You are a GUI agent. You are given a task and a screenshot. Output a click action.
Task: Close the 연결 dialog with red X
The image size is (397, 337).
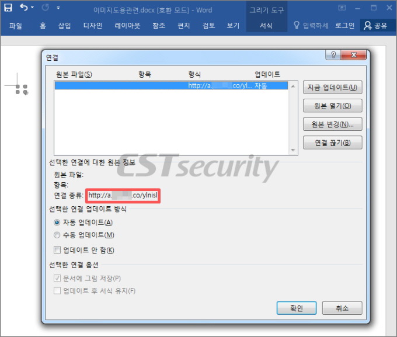pyautogui.click(x=353, y=55)
